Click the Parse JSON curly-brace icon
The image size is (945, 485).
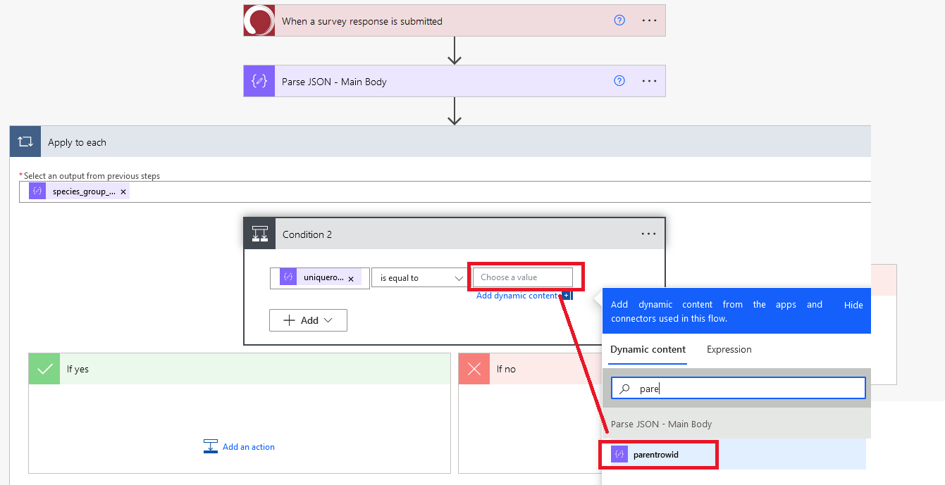click(259, 81)
